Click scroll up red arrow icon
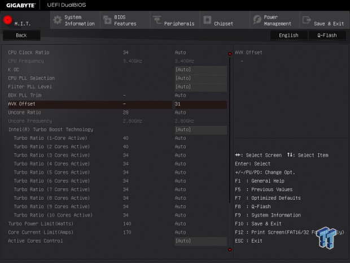 [230, 54]
